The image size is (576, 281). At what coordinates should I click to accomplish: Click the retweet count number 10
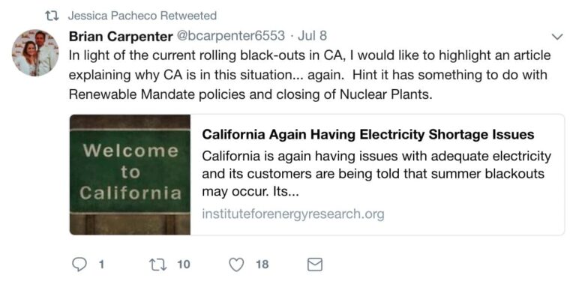click(x=184, y=265)
